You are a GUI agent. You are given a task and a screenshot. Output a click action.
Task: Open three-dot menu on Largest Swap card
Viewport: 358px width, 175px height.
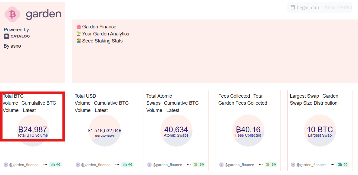click(332, 164)
